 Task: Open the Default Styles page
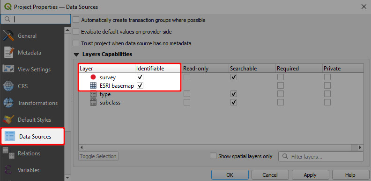[32, 120]
